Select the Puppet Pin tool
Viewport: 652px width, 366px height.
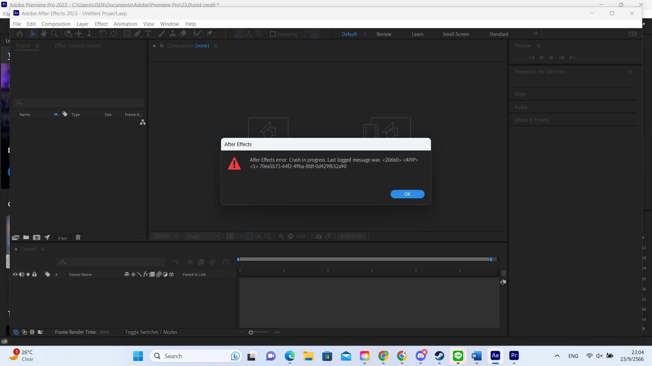point(210,34)
